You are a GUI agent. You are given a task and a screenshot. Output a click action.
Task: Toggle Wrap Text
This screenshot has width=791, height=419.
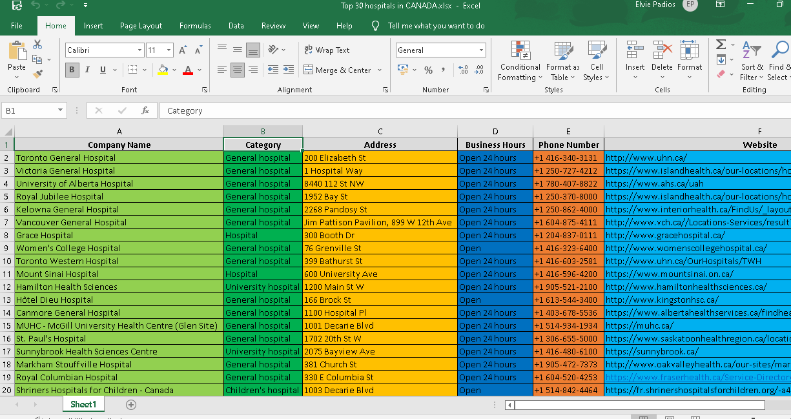pyautogui.click(x=327, y=50)
